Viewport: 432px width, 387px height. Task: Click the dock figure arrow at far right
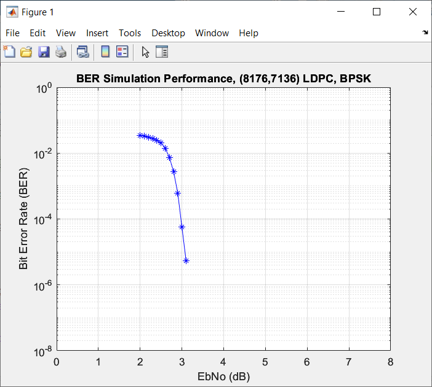pos(425,33)
